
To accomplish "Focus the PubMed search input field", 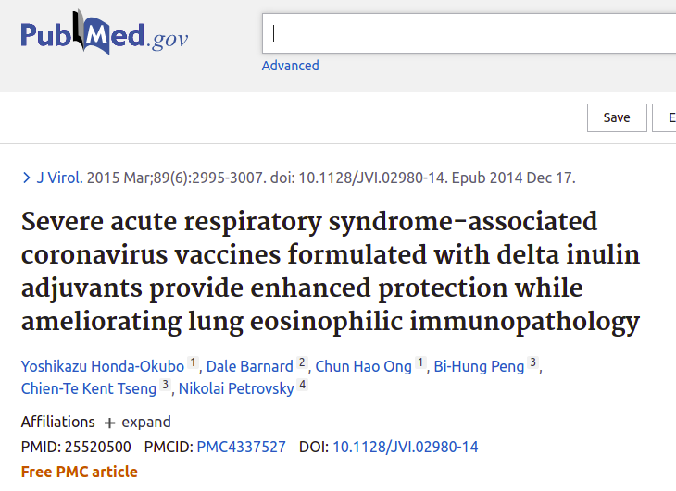I will click(469, 33).
